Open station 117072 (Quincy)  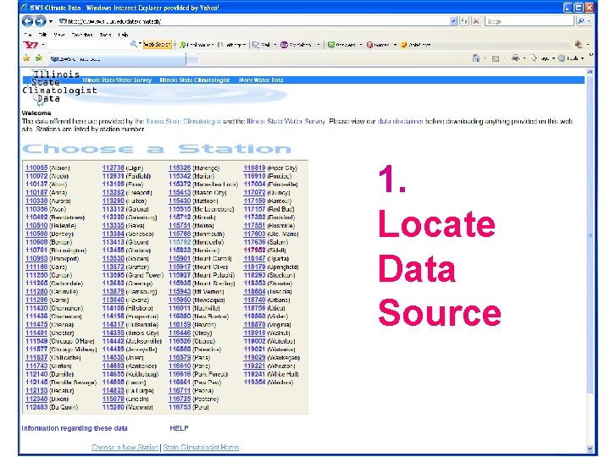tap(254, 192)
